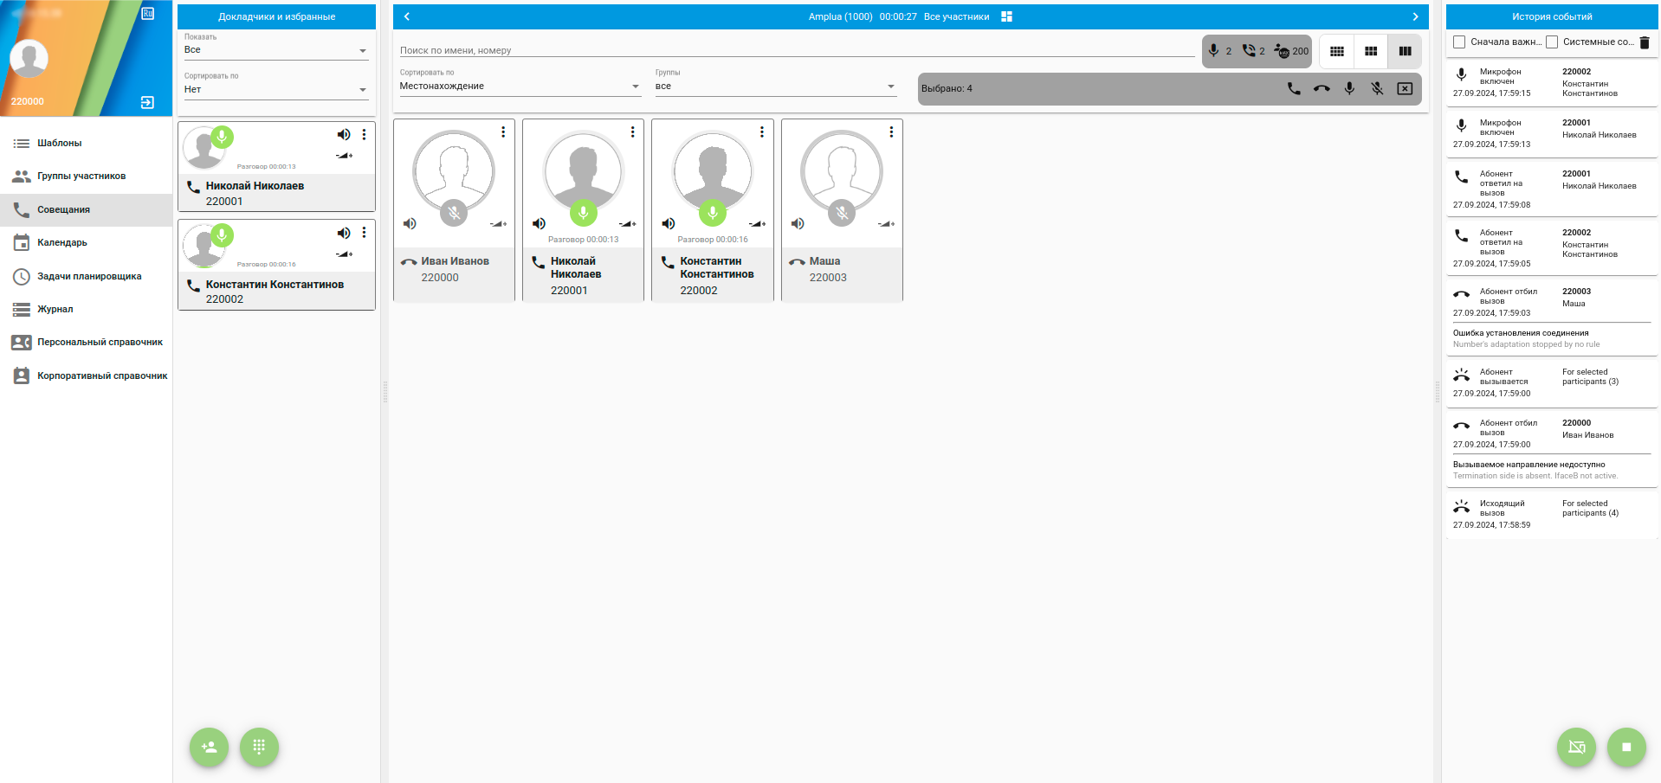This screenshot has height=783, width=1661.
Task: Open the dial pad round button
Action: coord(259,747)
